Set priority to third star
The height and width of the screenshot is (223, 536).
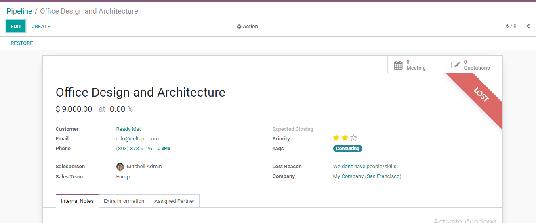[354, 138]
